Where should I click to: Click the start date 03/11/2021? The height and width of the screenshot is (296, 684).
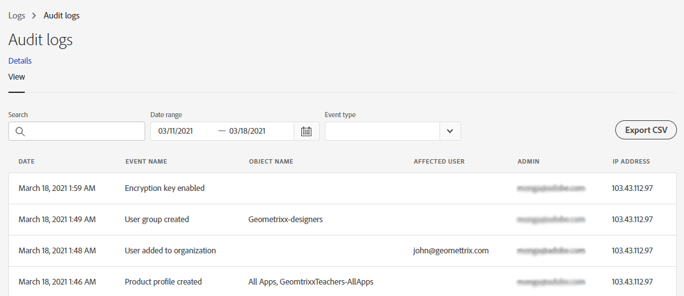tap(175, 131)
